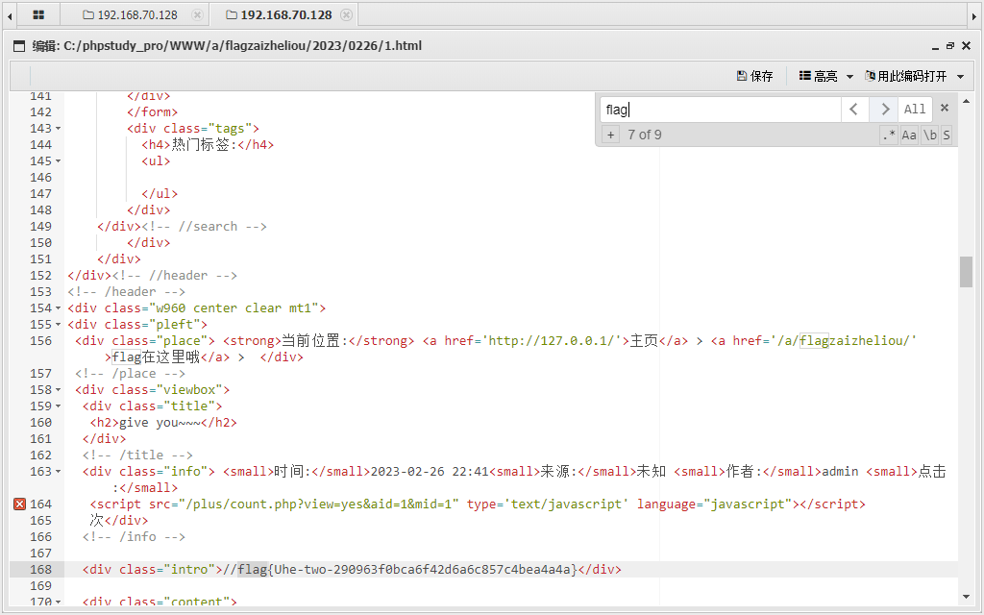Click the save (保存) button
Image resolution: width=984 pixels, height=615 pixels.
tap(754, 76)
